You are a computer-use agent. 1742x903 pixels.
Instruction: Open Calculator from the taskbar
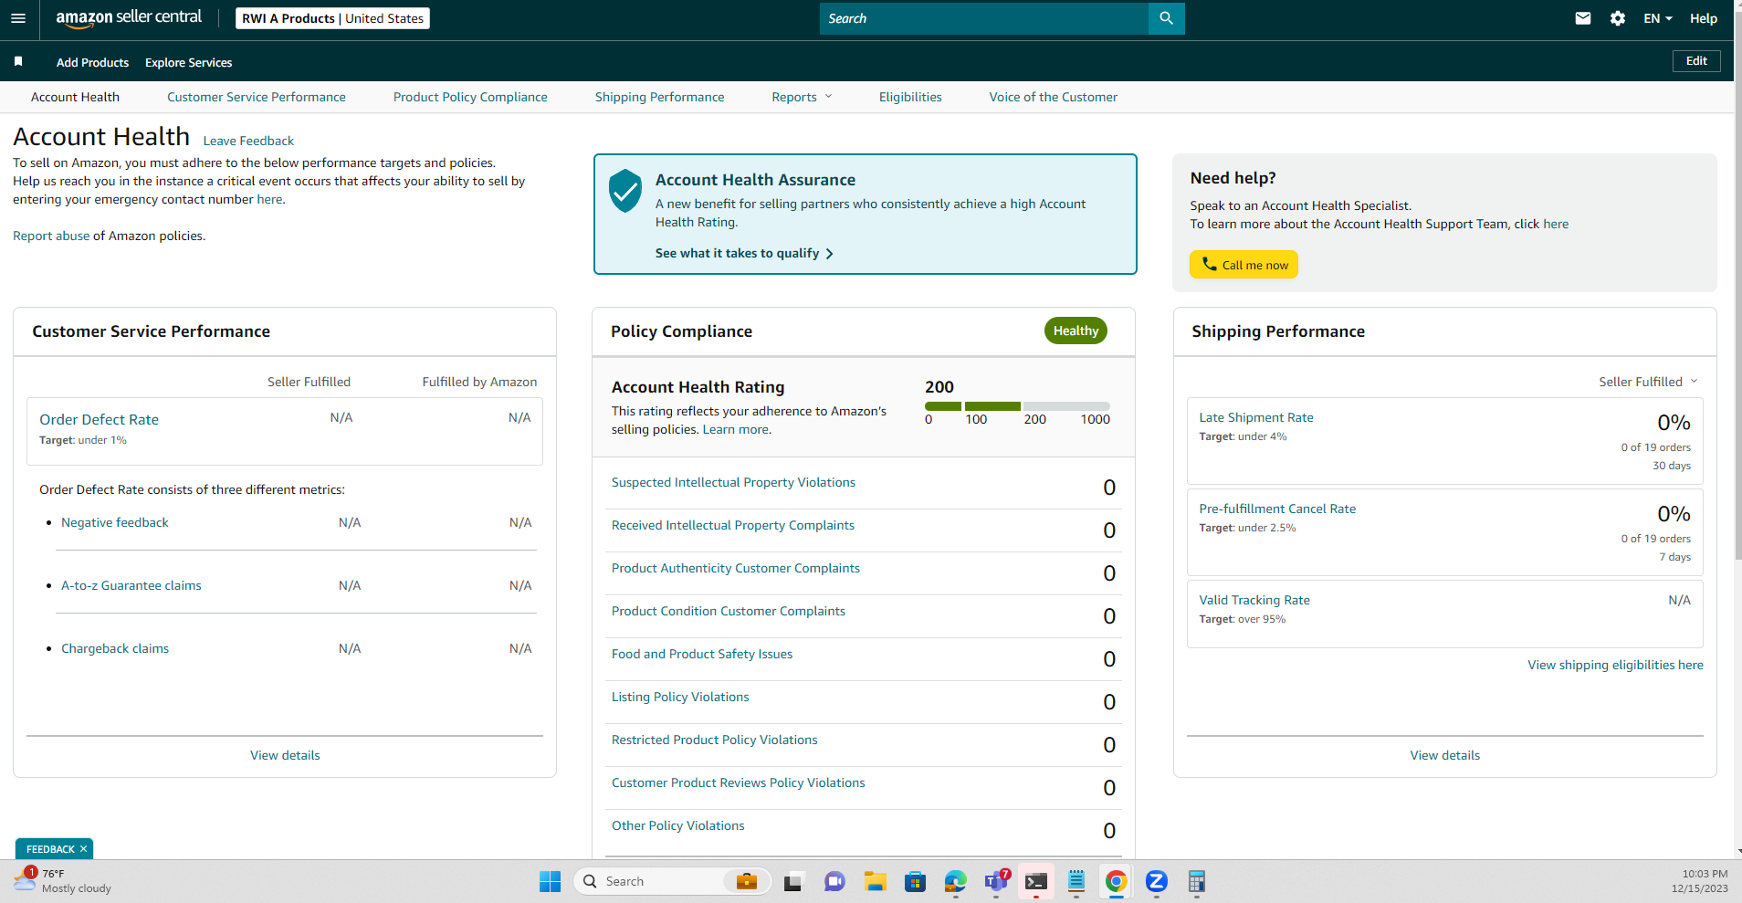click(x=1197, y=881)
